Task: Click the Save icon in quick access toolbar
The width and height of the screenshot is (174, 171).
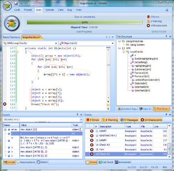Action: pyautogui.click(x=16, y=4)
